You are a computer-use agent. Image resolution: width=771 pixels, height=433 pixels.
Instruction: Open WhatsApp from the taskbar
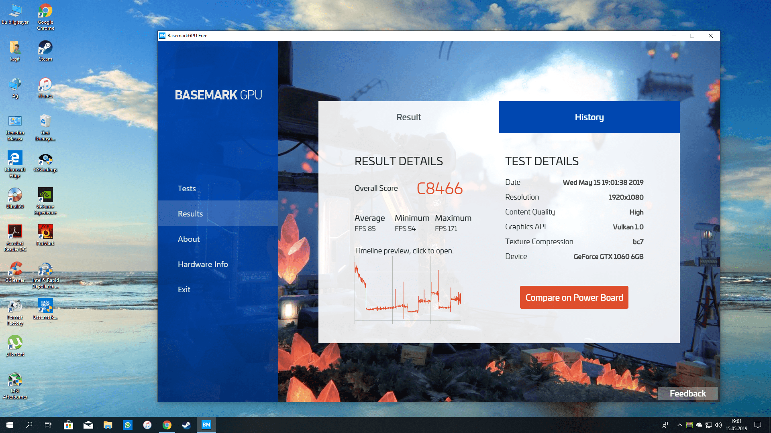click(x=128, y=425)
